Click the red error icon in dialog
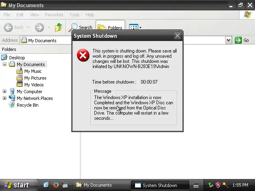255x191 pixels. pyautogui.click(x=83, y=55)
